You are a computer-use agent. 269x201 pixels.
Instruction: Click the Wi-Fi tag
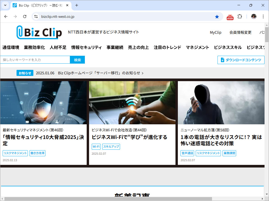96,147
